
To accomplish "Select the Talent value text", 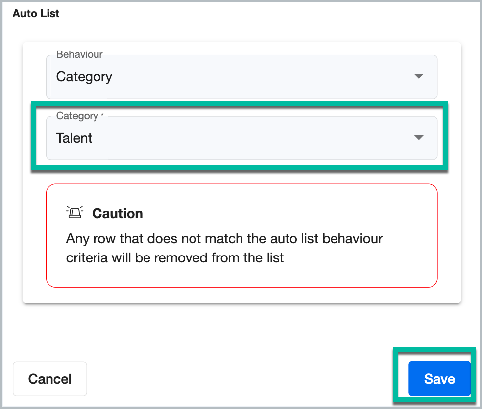I will click(x=74, y=138).
